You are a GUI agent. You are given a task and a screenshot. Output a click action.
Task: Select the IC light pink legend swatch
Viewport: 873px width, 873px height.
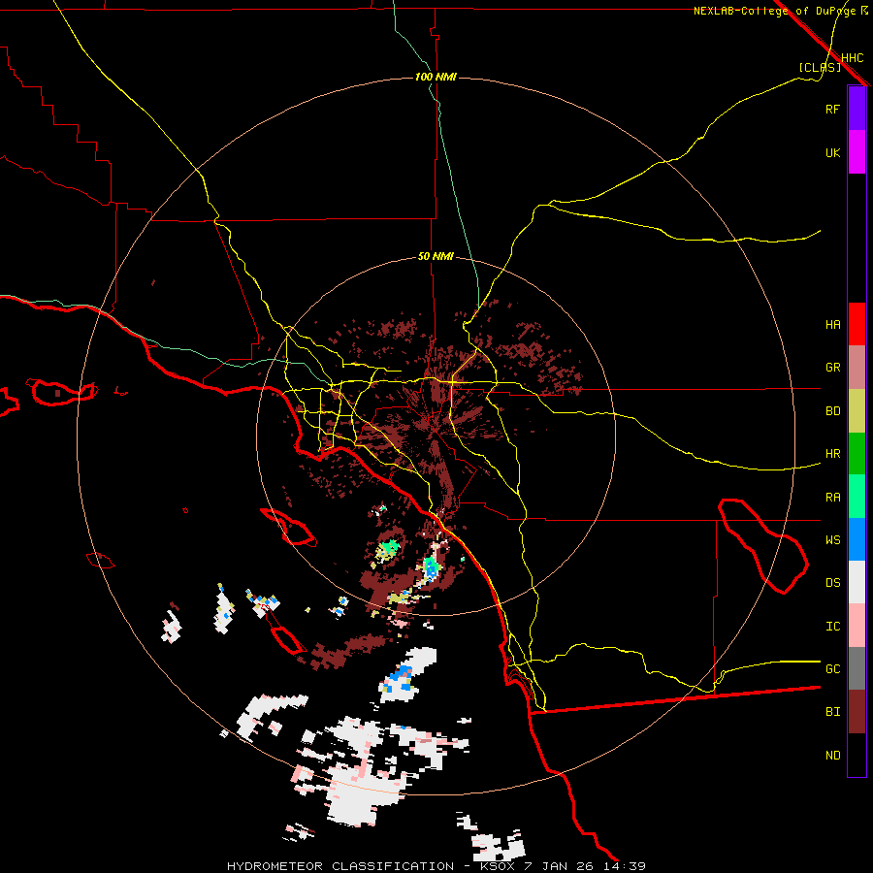[x=857, y=626]
